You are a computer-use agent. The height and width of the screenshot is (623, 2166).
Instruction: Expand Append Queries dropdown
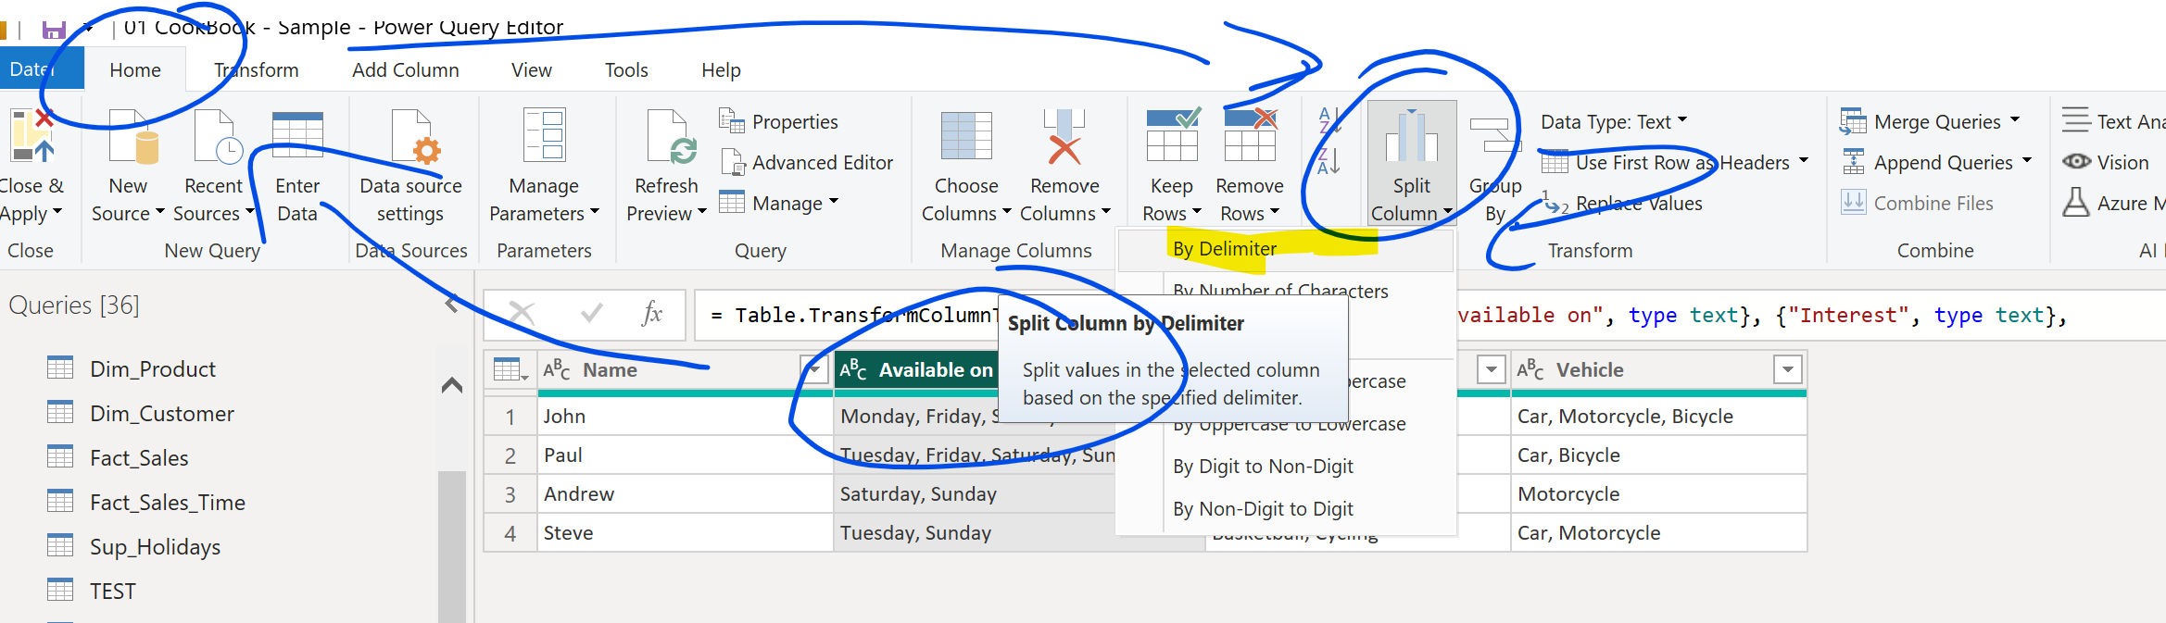pos(2026,160)
